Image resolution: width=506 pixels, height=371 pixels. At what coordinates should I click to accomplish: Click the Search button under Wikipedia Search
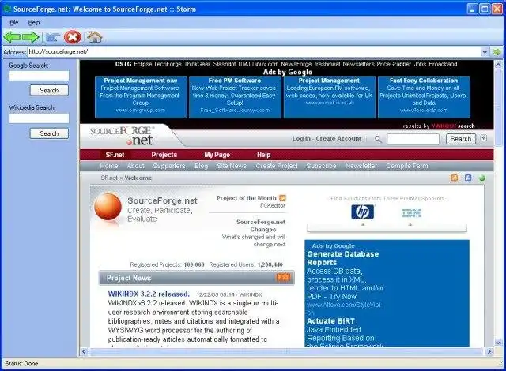(x=49, y=133)
